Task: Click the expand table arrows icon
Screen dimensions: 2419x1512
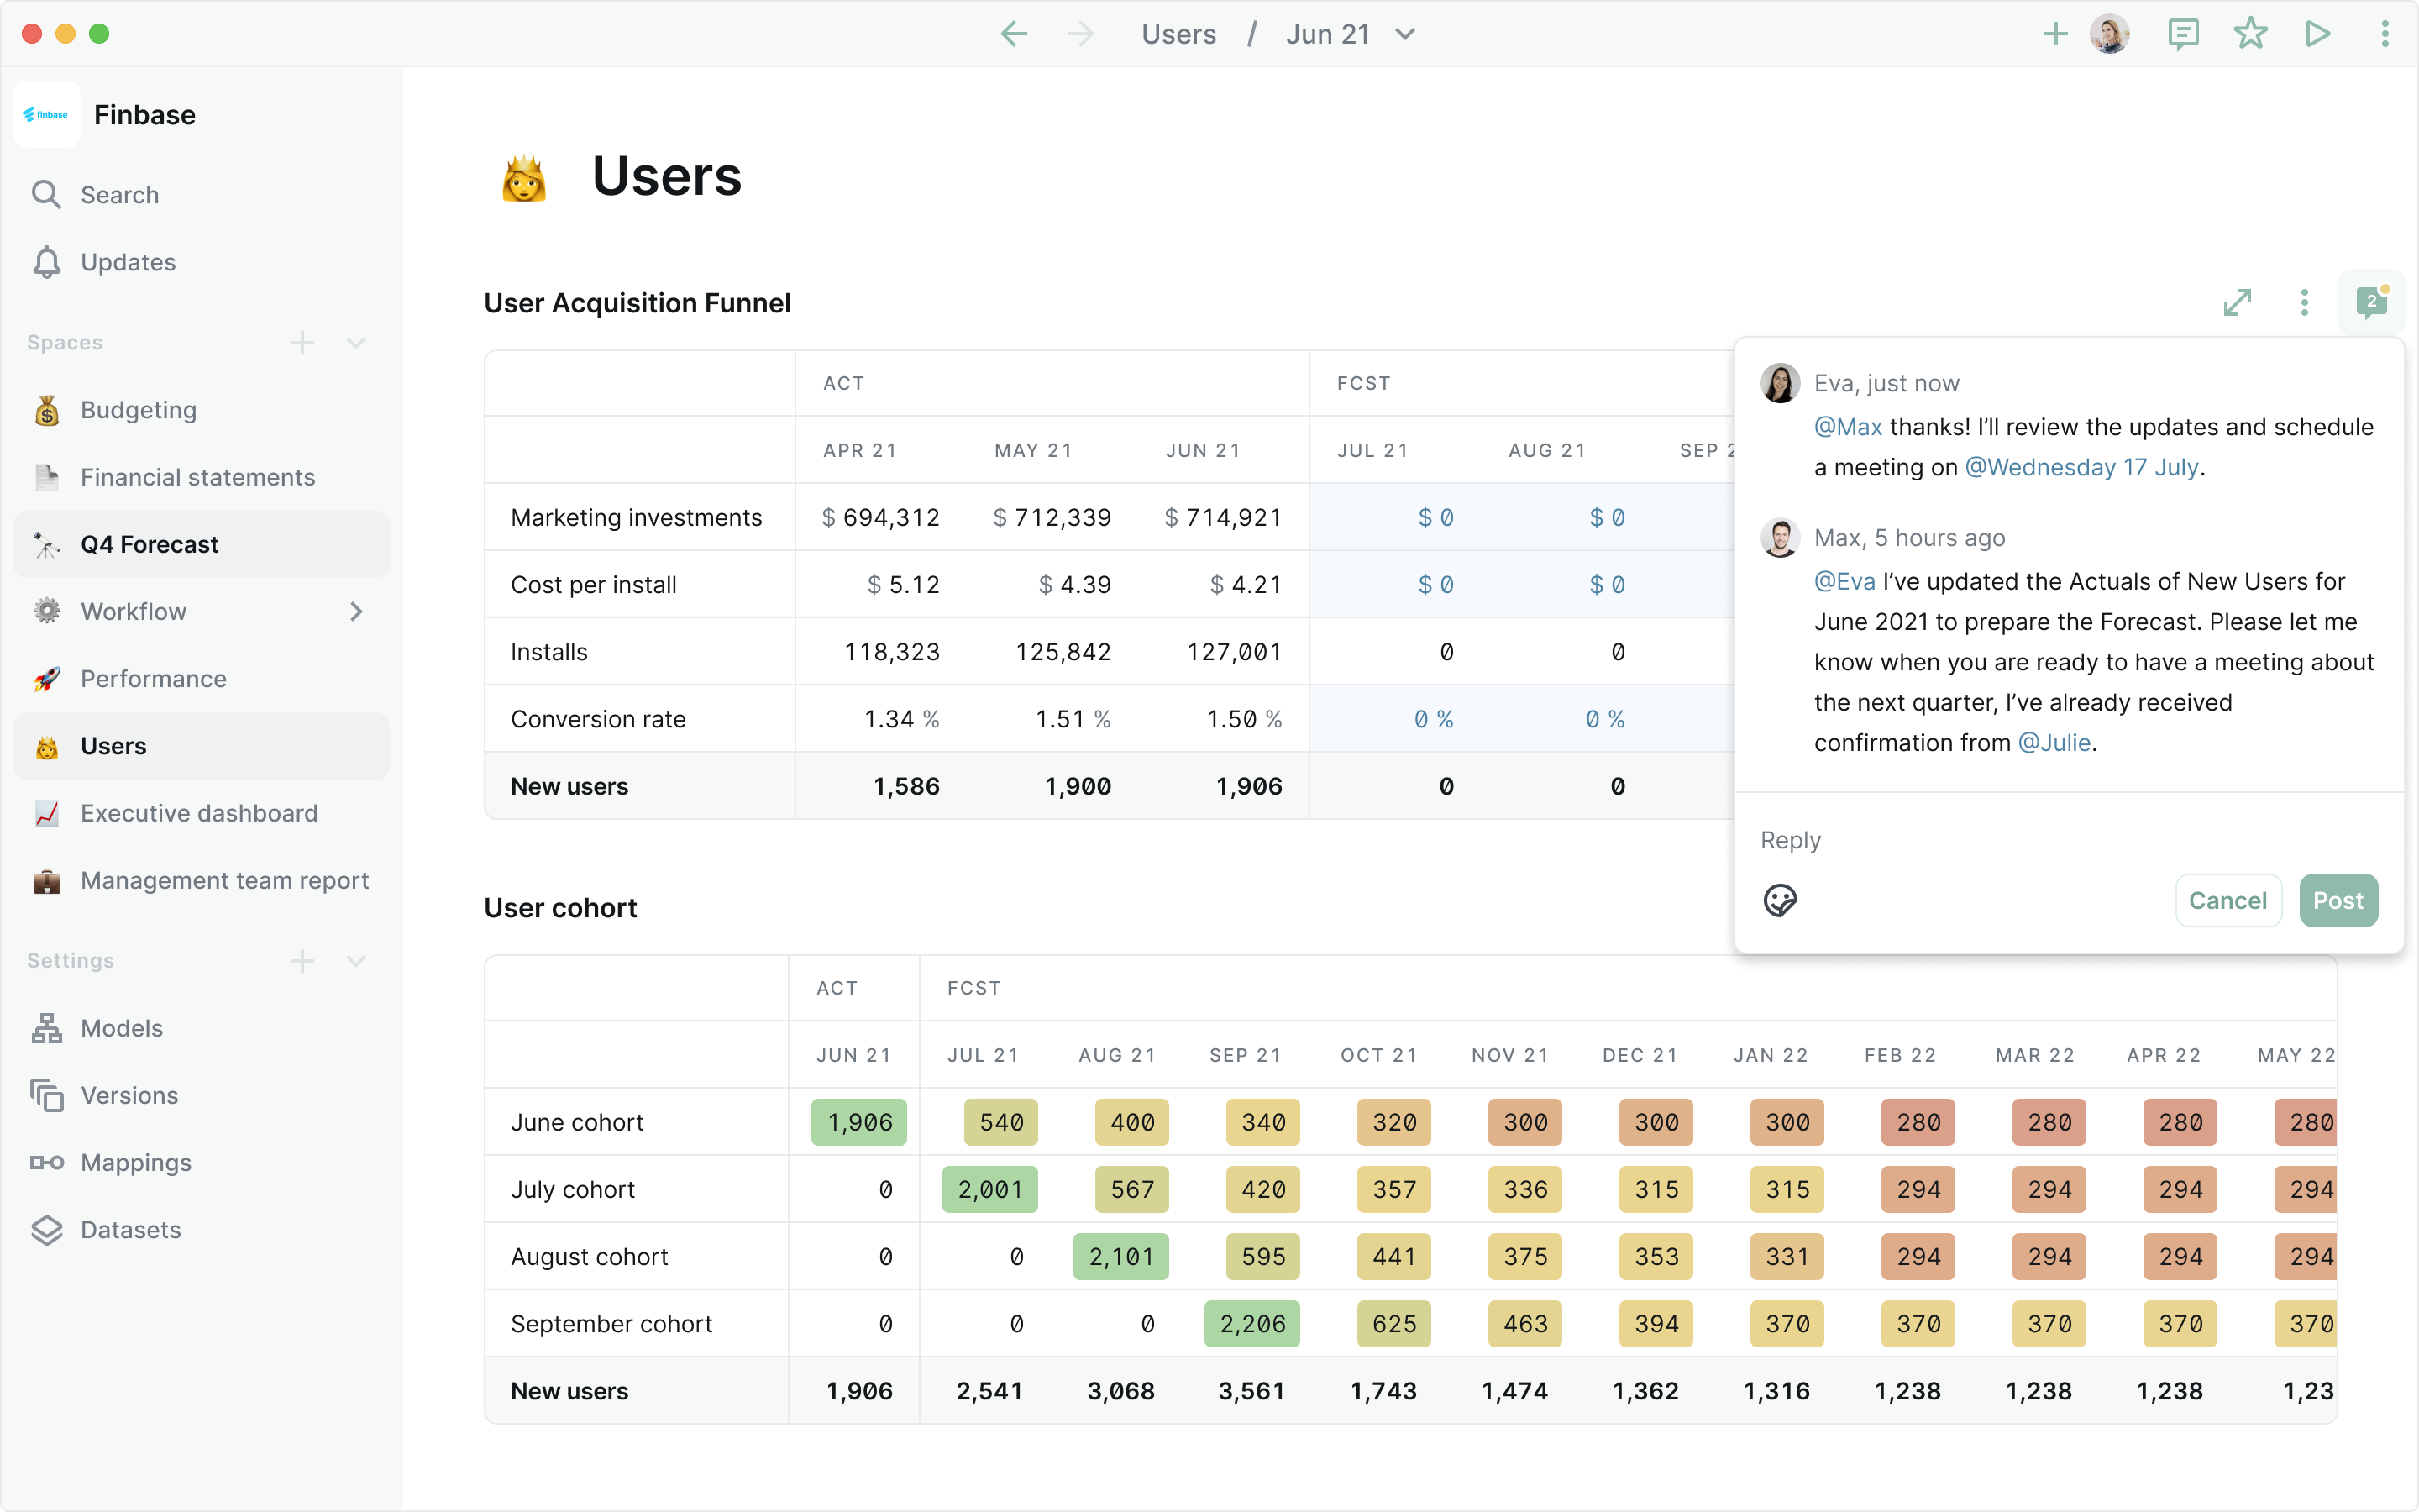Action: tap(2237, 302)
